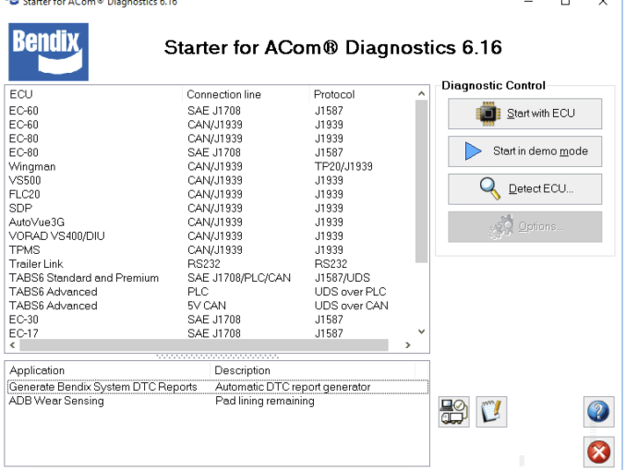Select the VORAD VS400/DIU row
Viewport: 626px width, 470px height.
[211, 236]
